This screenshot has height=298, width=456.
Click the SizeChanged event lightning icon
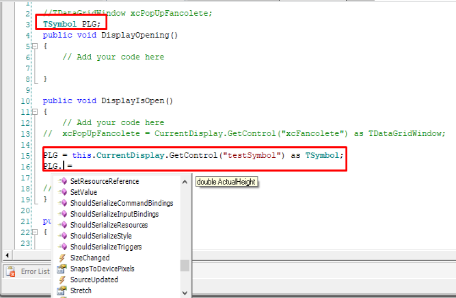(62, 258)
